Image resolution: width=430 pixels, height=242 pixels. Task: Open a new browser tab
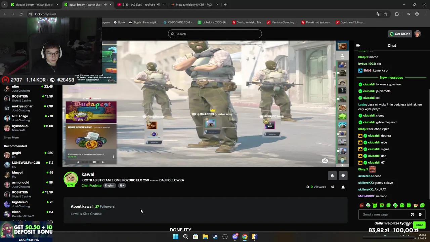[x=225, y=5]
